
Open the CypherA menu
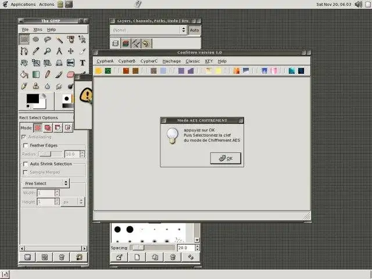[105, 61]
